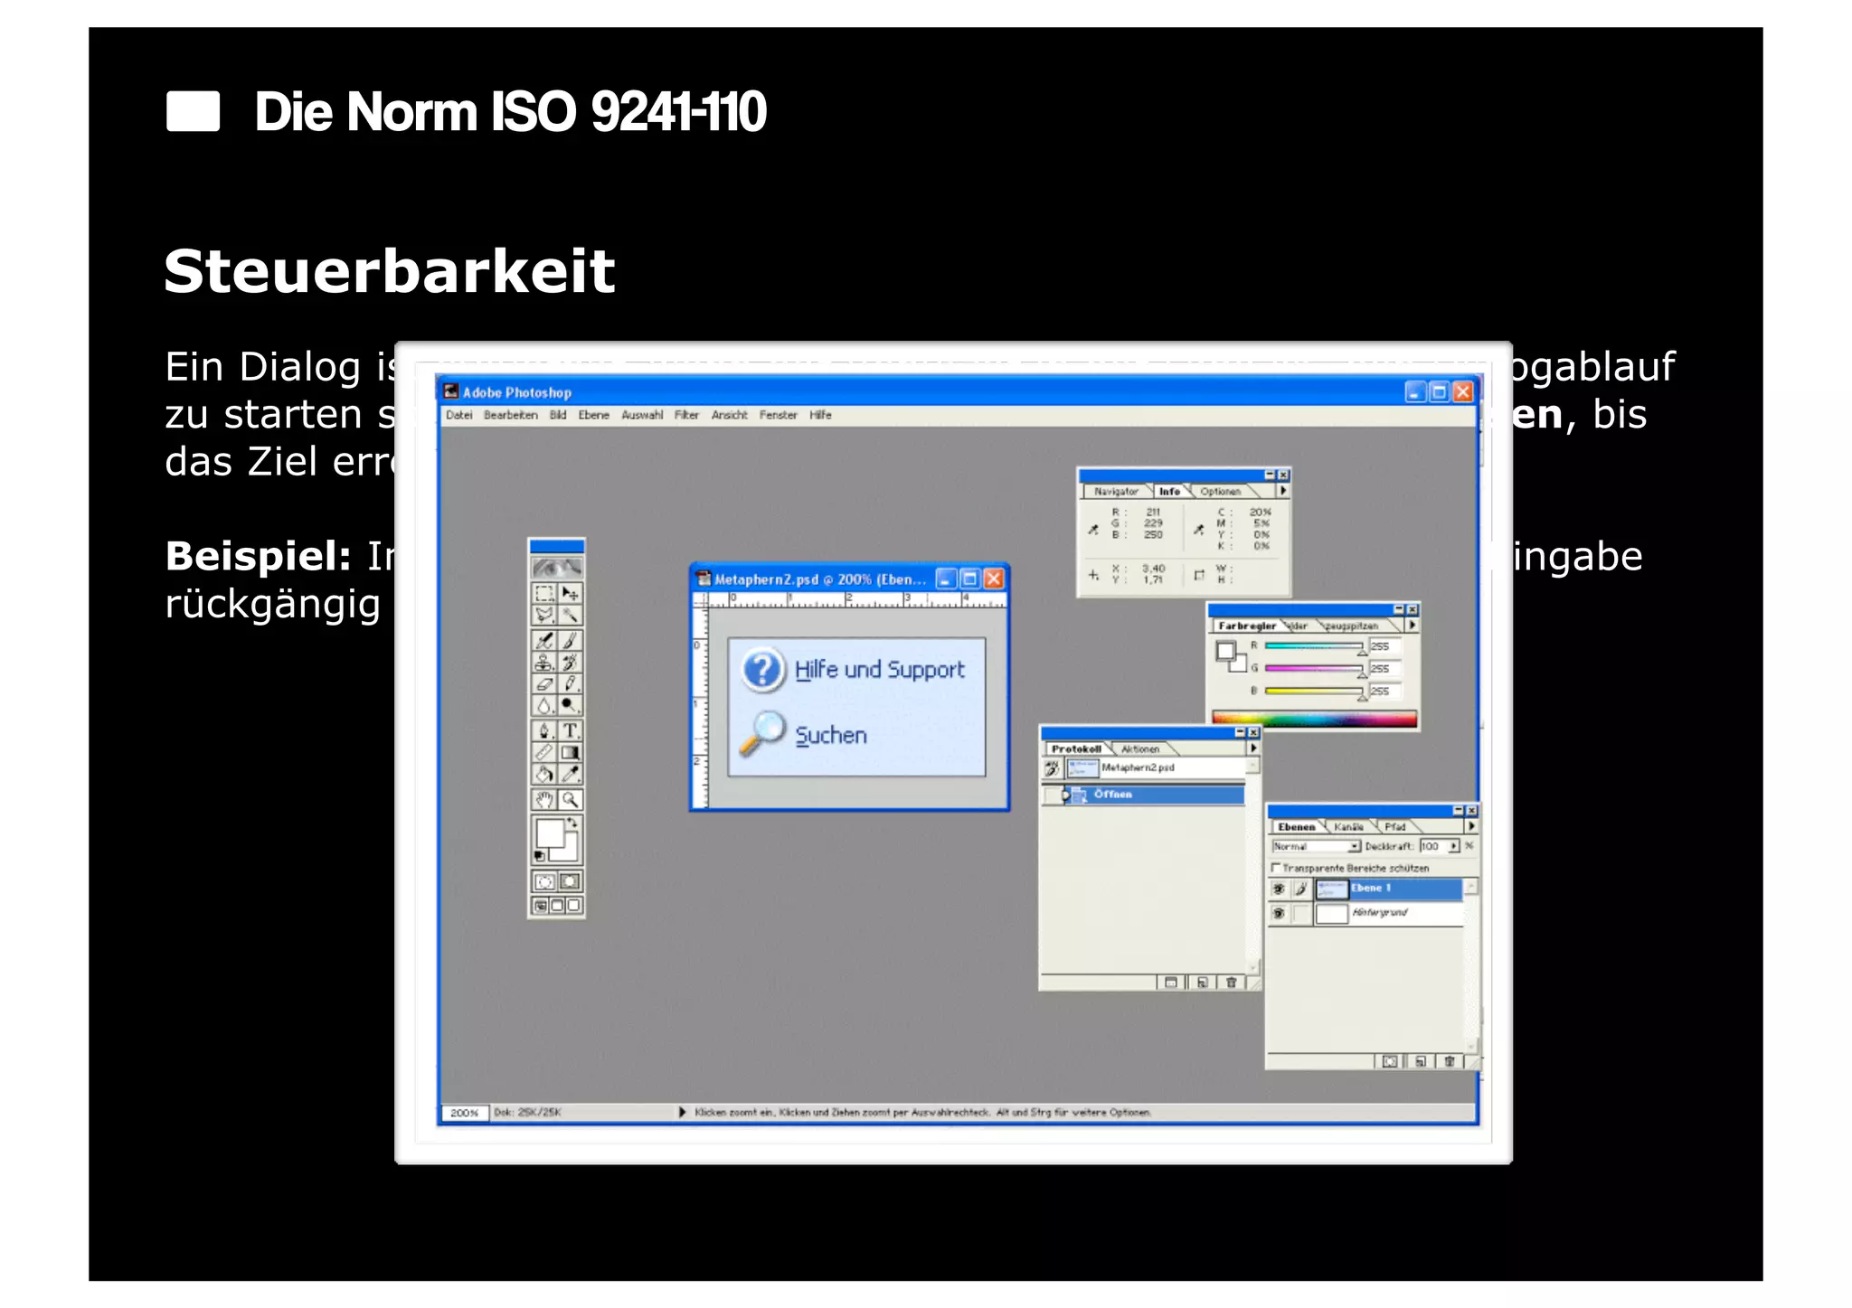
Task: Toggle visibility eye of Ebene 1 layer
Action: tap(1279, 889)
